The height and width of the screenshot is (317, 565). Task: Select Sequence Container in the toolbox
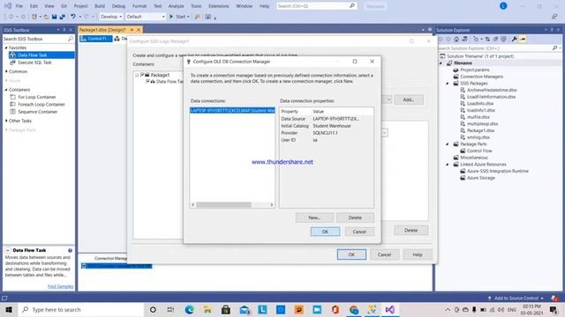point(37,112)
